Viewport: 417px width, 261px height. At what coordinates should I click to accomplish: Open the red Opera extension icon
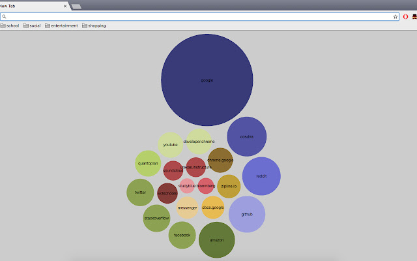[x=405, y=17]
